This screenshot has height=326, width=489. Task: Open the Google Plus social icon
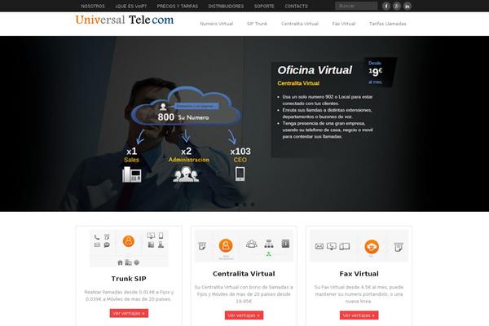point(397,6)
